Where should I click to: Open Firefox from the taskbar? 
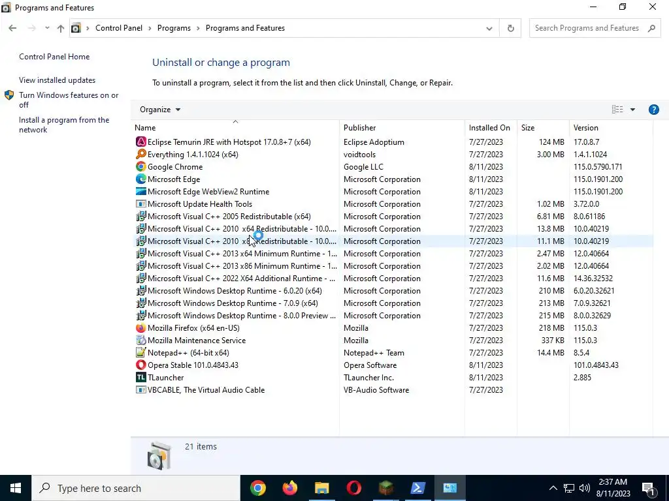289,488
